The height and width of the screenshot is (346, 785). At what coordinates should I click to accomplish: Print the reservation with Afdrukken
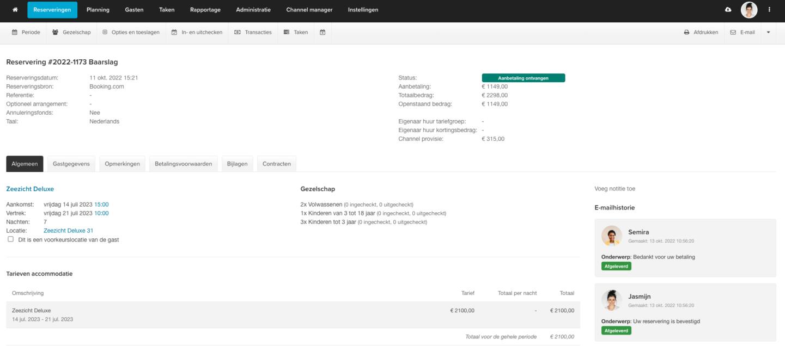[701, 32]
